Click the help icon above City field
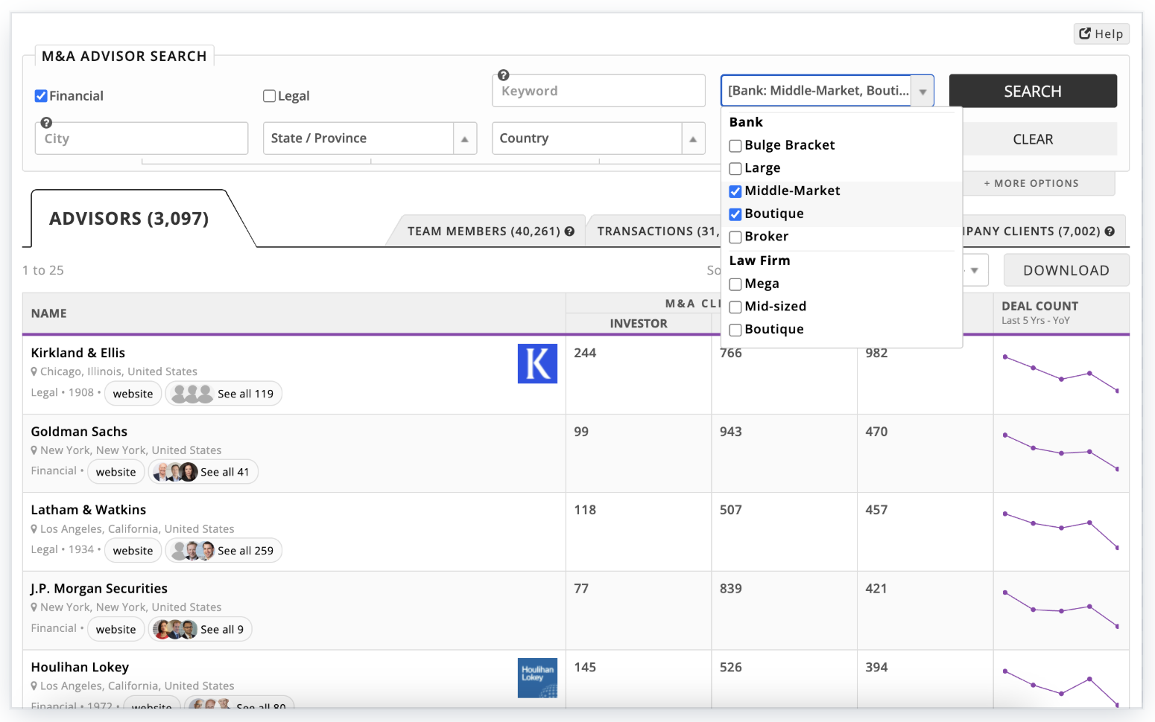 [46, 123]
